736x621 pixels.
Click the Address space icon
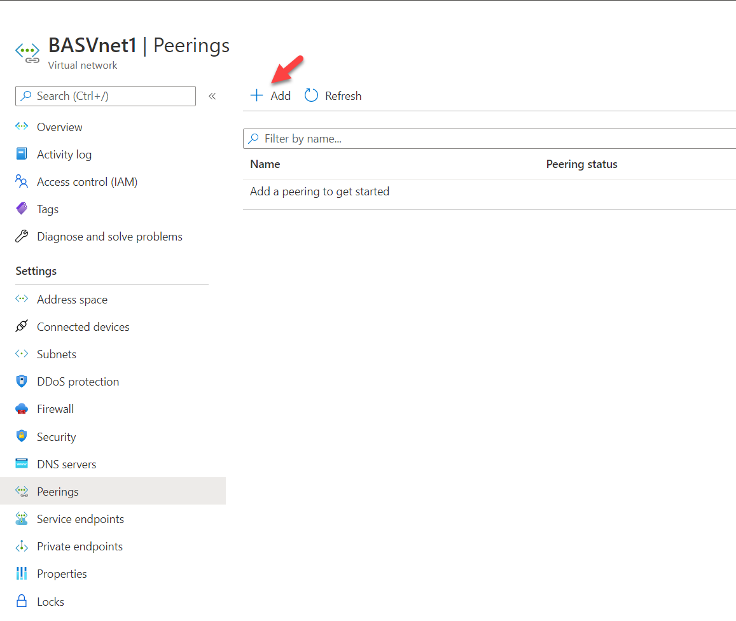coord(22,299)
